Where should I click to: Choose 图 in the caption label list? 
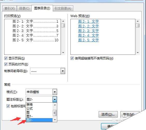pos(39,112)
